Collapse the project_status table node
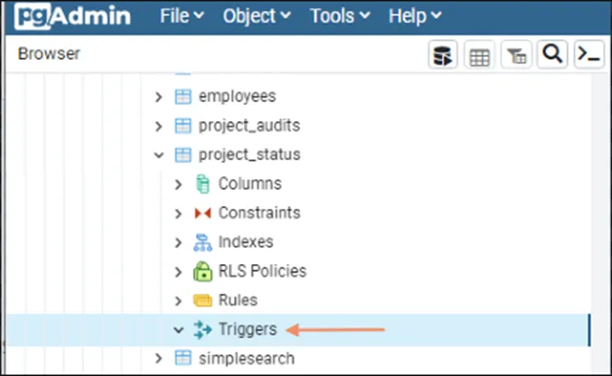 [x=159, y=155]
